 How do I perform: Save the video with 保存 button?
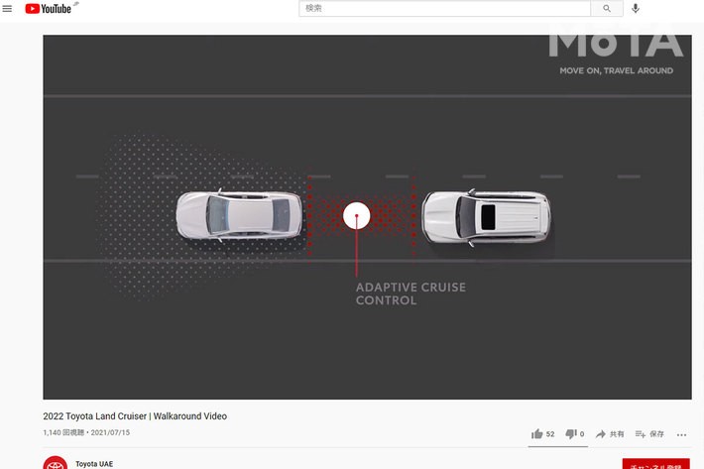(648, 434)
